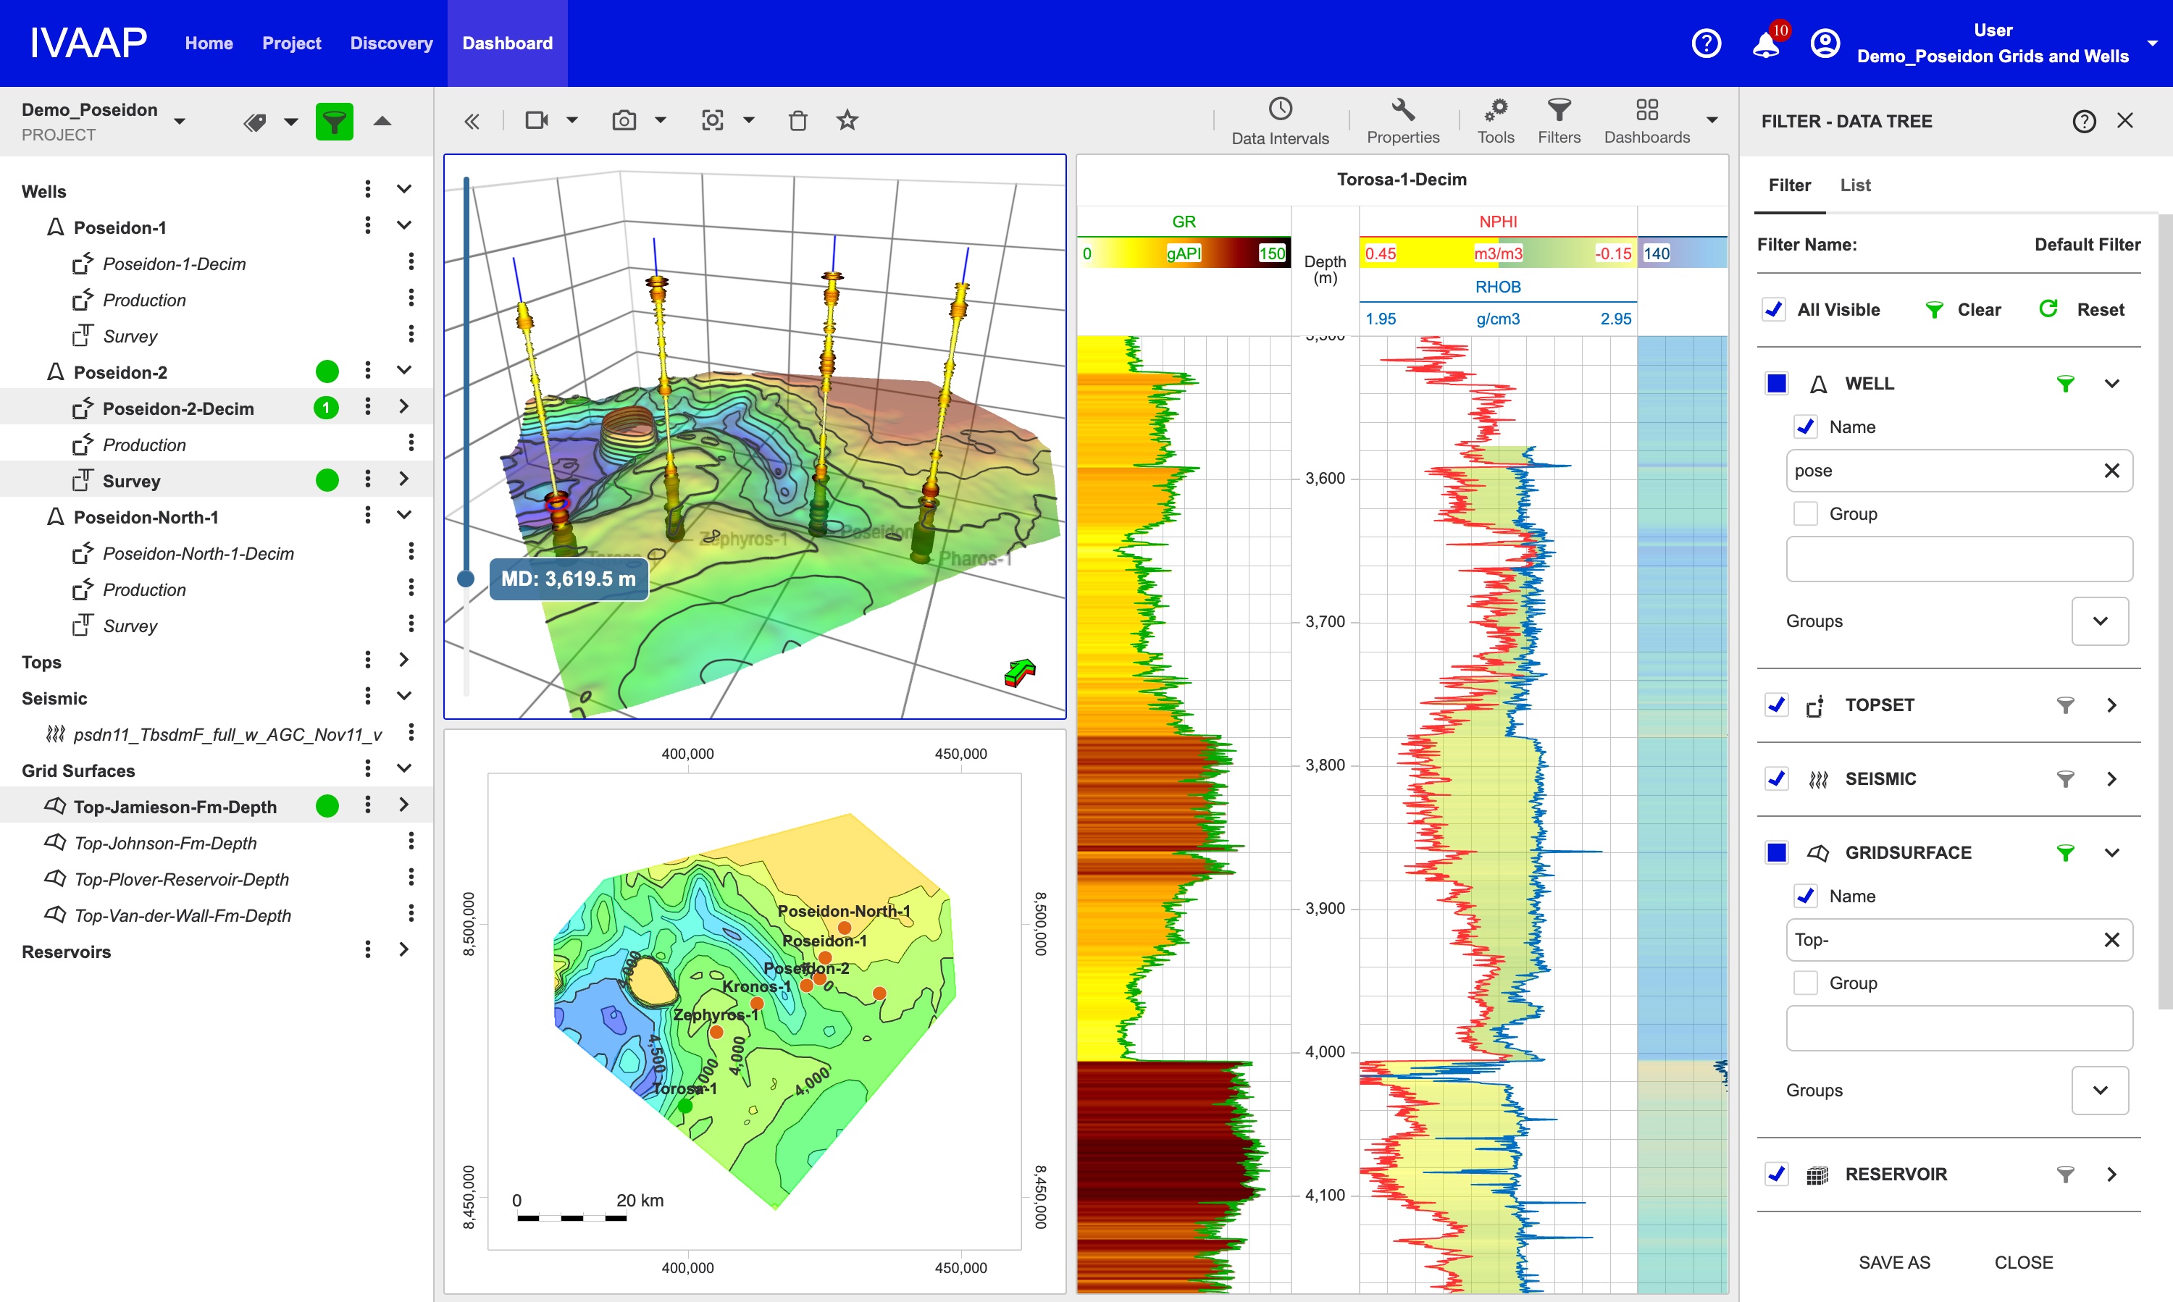Click the funnel icon on TOPSET row

pyautogui.click(x=2065, y=705)
